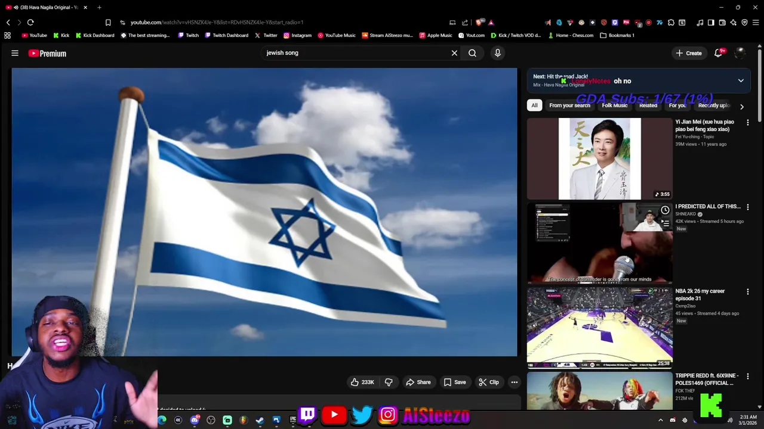Select the All filter chip
The width and height of the screenshot is (764, 429).
pyautogui.click(x=534, y=105)
